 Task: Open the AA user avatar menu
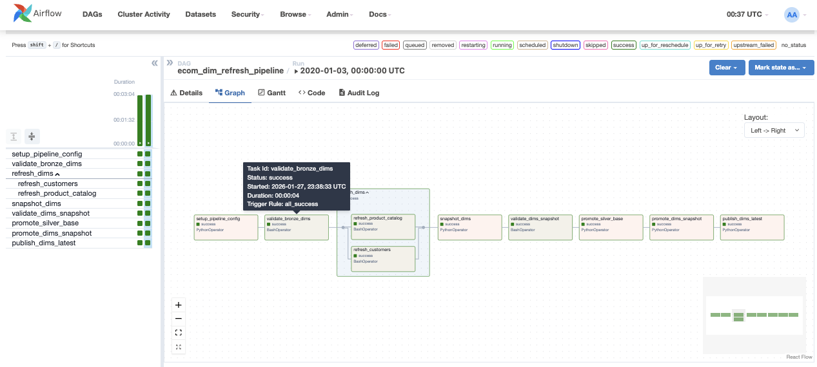792,14
